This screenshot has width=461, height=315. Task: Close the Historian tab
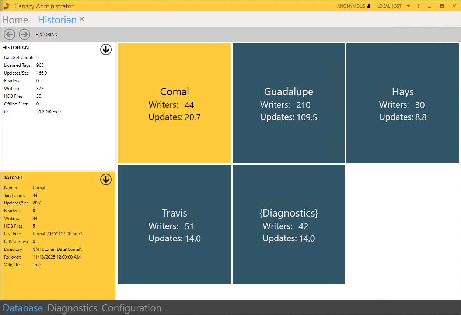[x=82, y=19]
